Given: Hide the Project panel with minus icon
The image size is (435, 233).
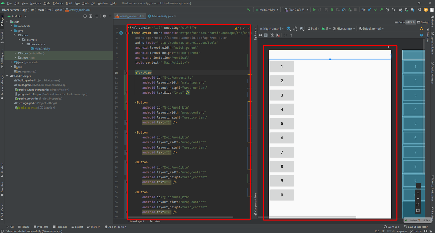Looking at the screenshot, I should [x=110, y=16].
